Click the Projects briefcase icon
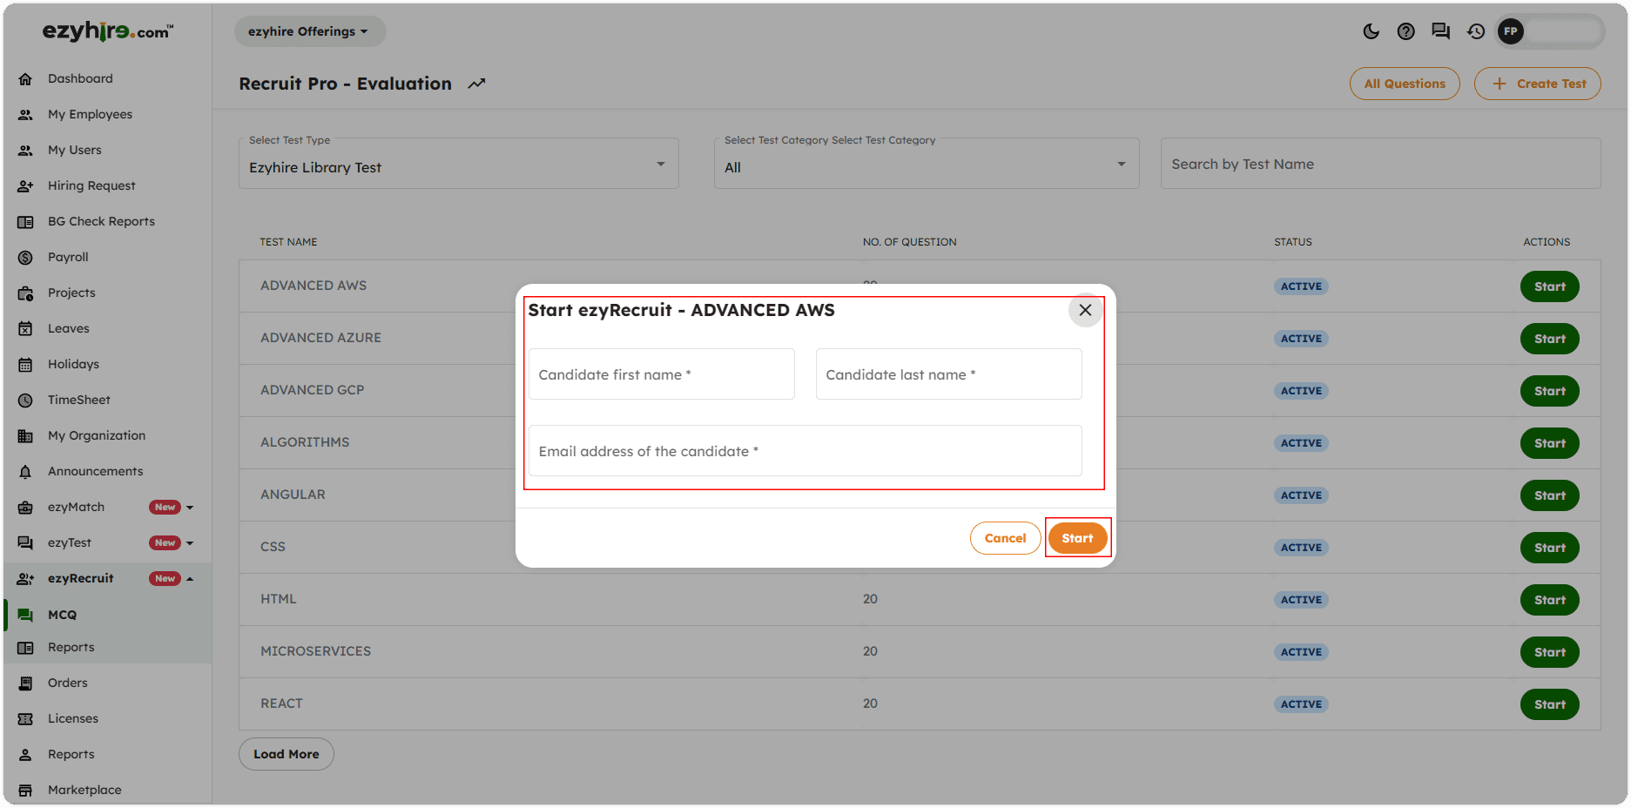 pos(25,293)
